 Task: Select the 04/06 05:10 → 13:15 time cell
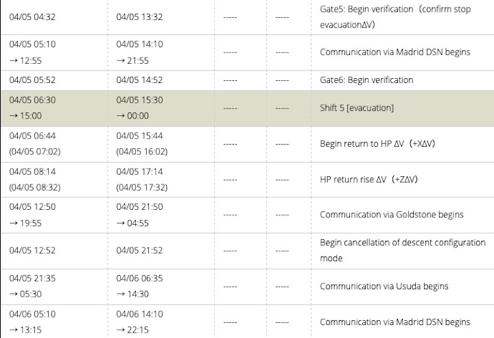(32, 322)
